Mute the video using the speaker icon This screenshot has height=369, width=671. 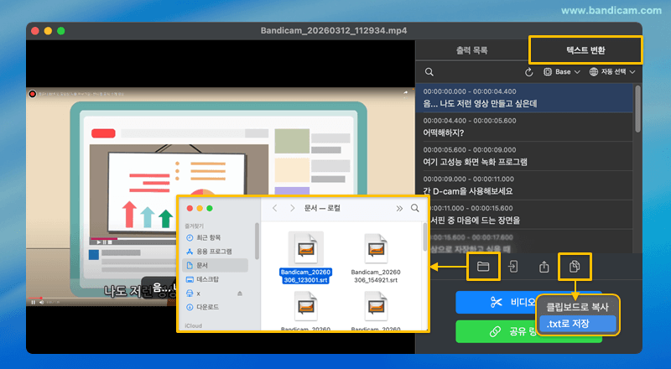click(41, 302)
